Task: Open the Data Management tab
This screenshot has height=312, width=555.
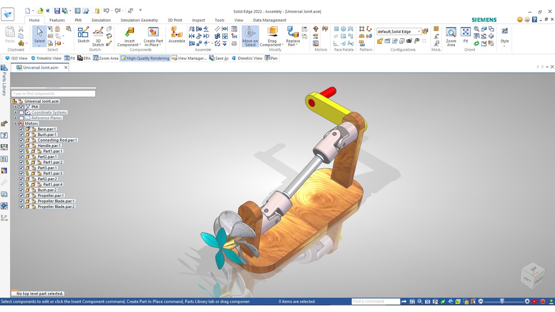Action: 269,20
